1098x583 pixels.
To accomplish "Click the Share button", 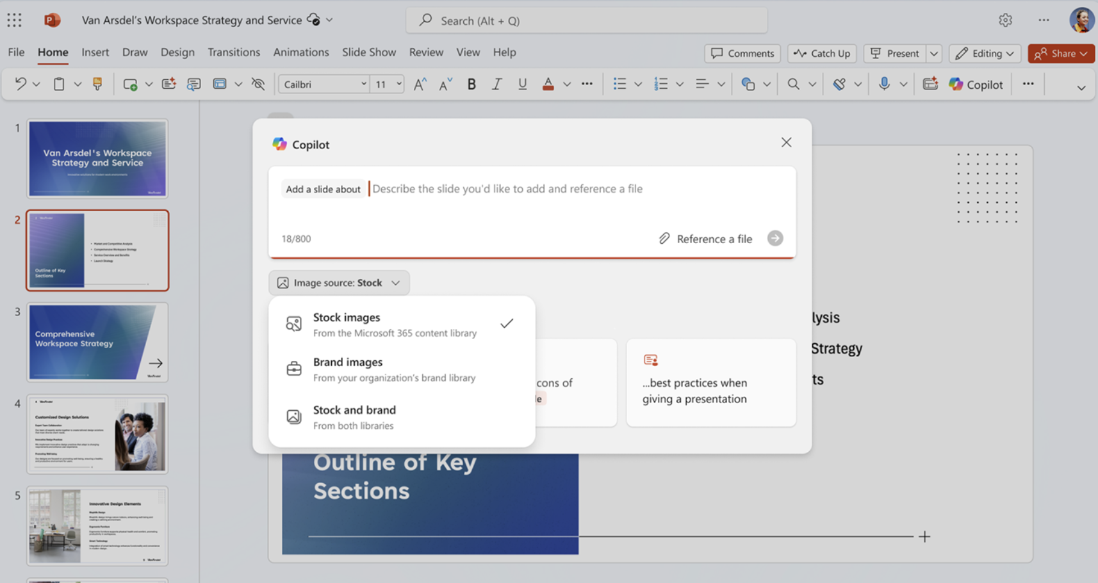I will point(1061,53).
